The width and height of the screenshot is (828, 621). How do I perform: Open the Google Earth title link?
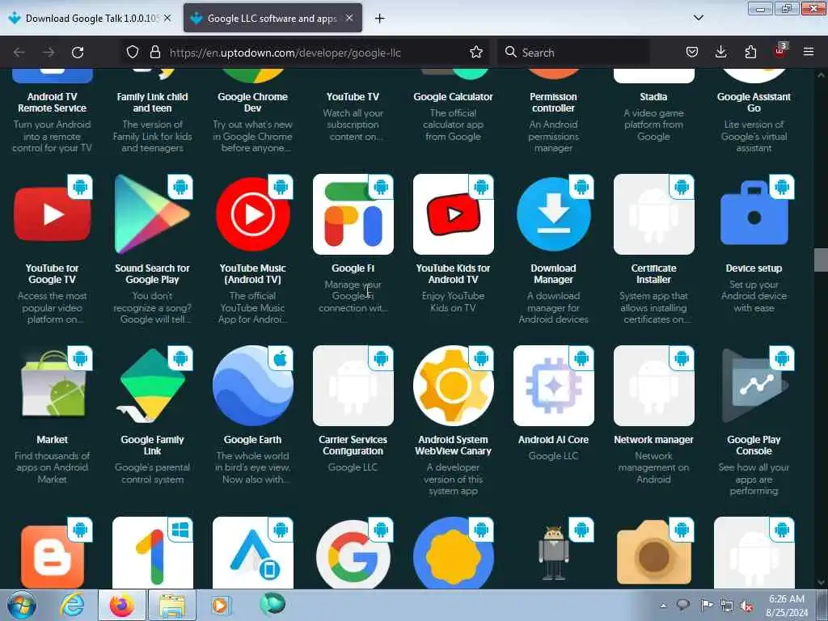click(x=252, y=439)
